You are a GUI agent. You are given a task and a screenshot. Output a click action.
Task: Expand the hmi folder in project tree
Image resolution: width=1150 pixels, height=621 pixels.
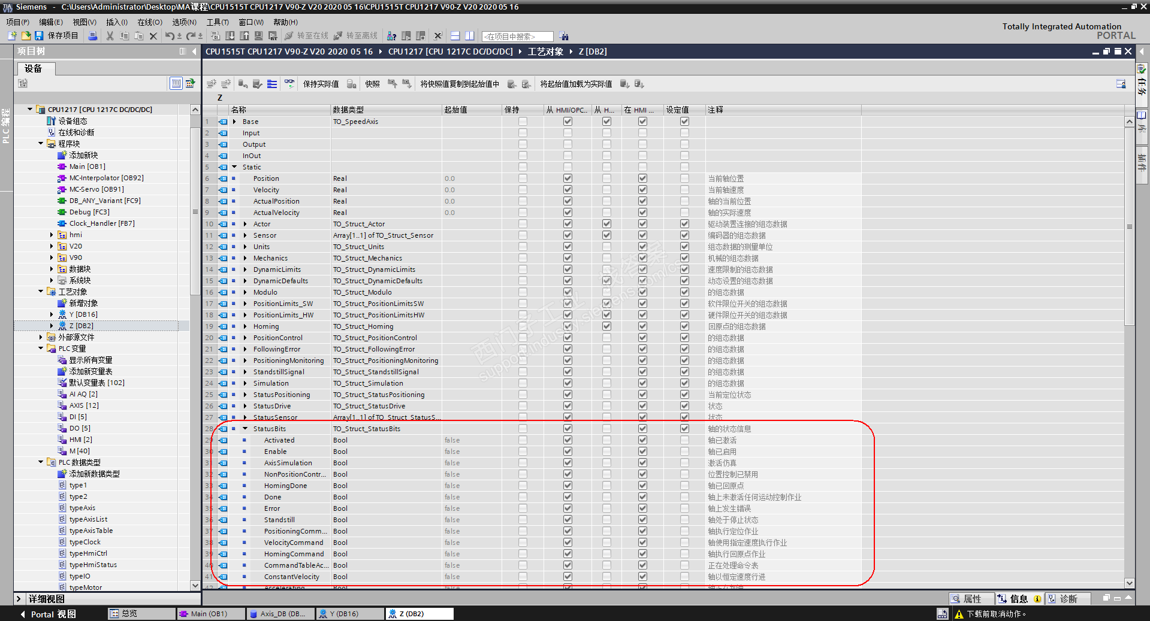point(52,235)
